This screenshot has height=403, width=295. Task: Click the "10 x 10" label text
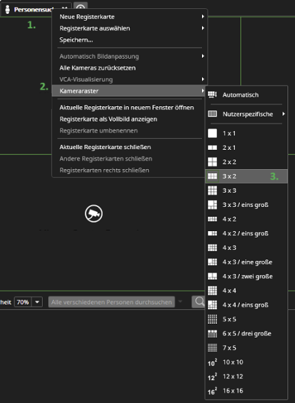point(232,362)
